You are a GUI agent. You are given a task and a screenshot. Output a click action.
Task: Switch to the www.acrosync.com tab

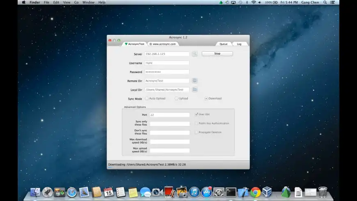(162, 44)
